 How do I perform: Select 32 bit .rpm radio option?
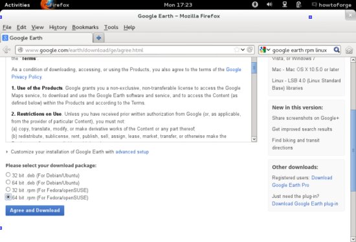point(8,190)
